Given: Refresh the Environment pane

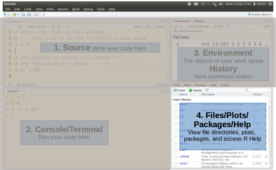Looking at the screenshot, I should tap(228, 26).
